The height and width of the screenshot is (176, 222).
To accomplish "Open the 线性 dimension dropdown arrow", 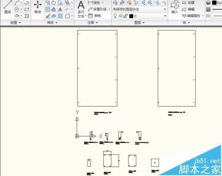I will tap(103, 3).
